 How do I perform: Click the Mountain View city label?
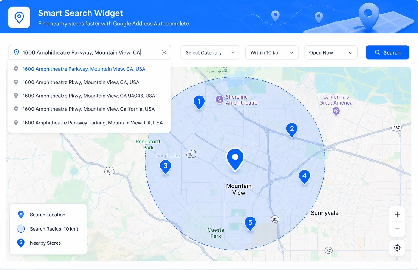pos(239,189)
